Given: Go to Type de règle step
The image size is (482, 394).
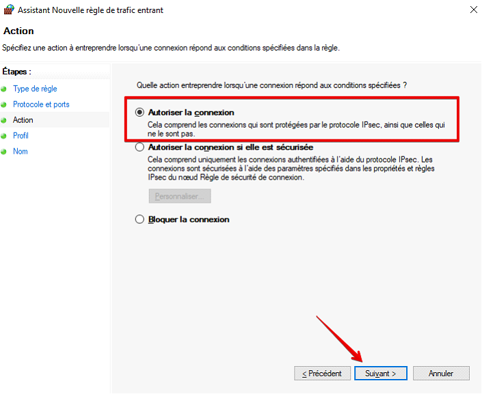Looking at the screenshot, I should (35, 89).
